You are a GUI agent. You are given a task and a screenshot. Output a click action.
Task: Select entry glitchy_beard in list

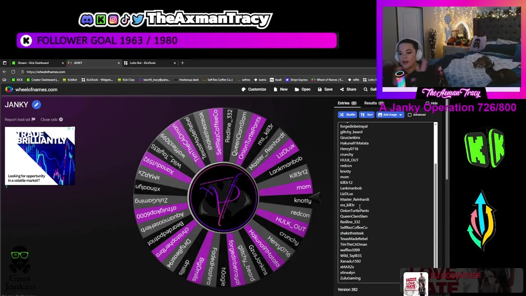coord(351,132)
